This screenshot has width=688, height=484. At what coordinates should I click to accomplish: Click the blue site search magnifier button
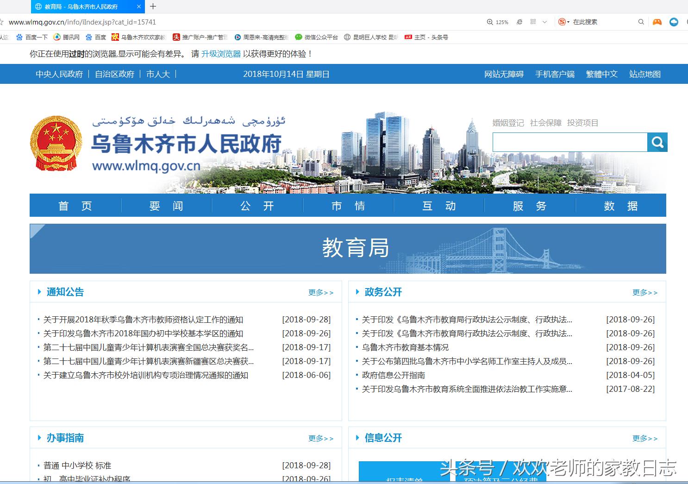657,142
